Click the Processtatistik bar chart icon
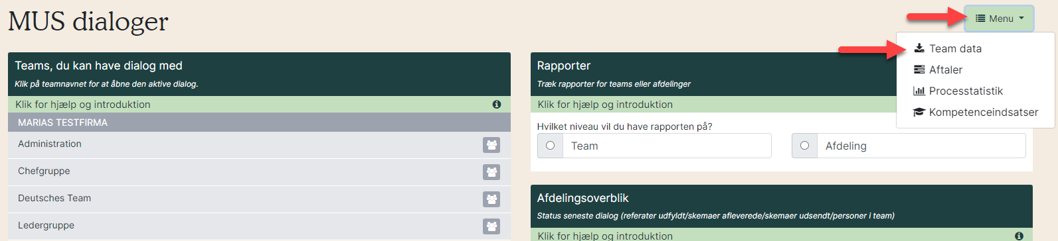This screenshot has width=1058, height=241. tap(919, 91)
